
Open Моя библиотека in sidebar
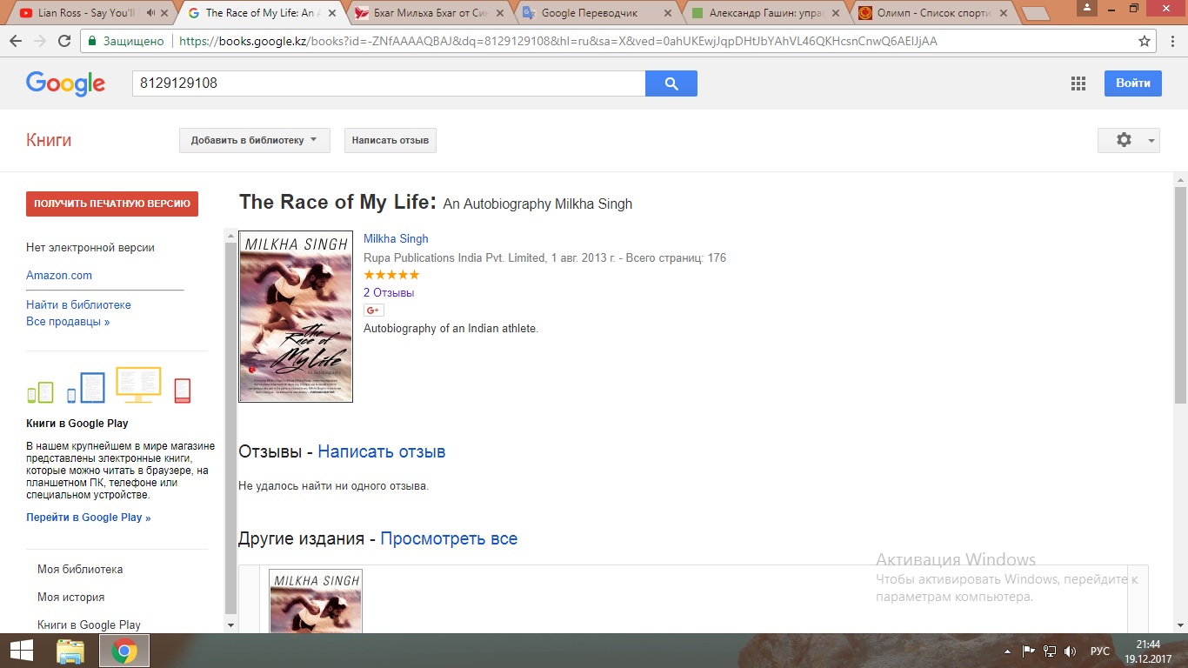coord(80,569)
